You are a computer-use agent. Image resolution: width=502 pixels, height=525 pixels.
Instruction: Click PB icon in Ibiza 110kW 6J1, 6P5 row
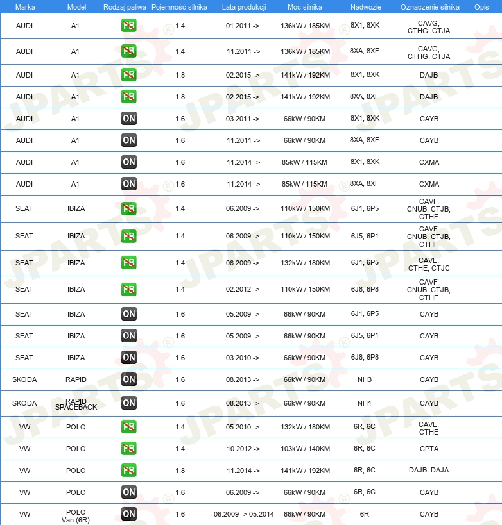pos(129,208)
